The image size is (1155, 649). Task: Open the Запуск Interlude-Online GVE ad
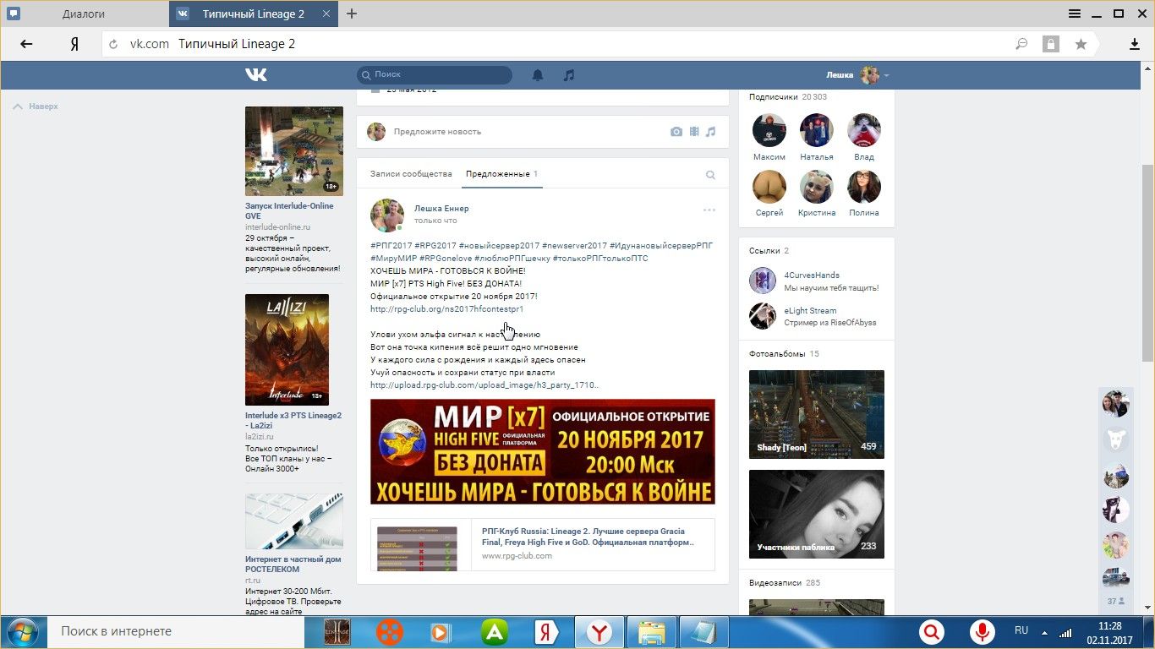click(289, 211)
